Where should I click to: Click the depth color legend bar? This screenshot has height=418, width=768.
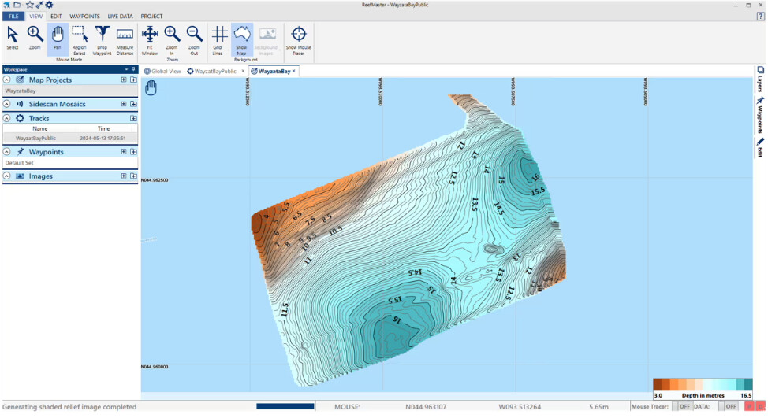coord(703,384)
